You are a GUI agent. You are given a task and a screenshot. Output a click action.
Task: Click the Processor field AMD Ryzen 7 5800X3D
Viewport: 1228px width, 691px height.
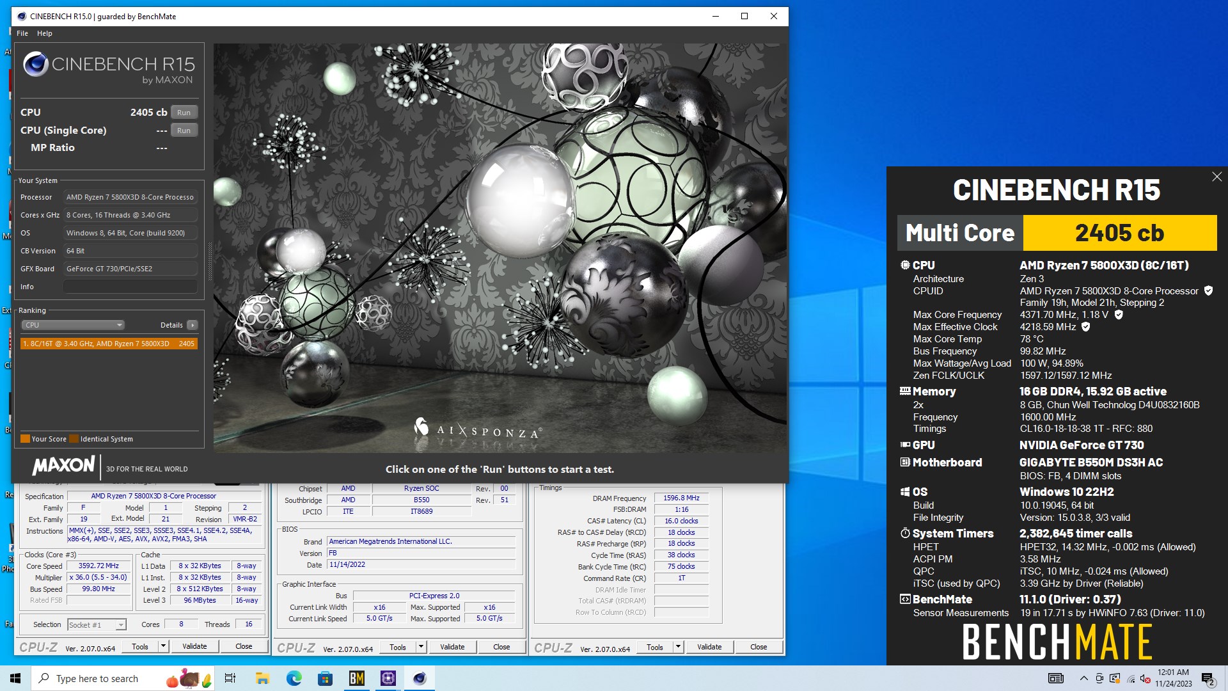(x=130, y=197)
